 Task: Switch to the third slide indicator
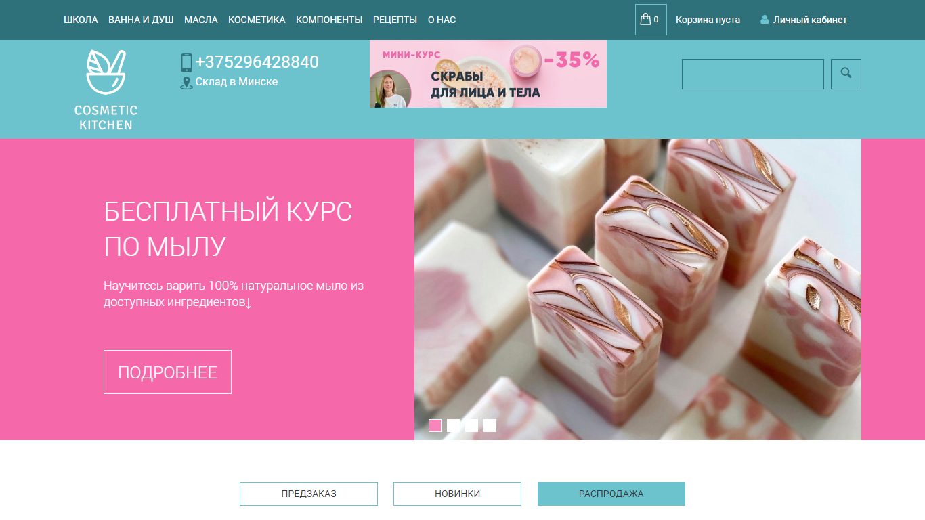click(x=471, y=425)
